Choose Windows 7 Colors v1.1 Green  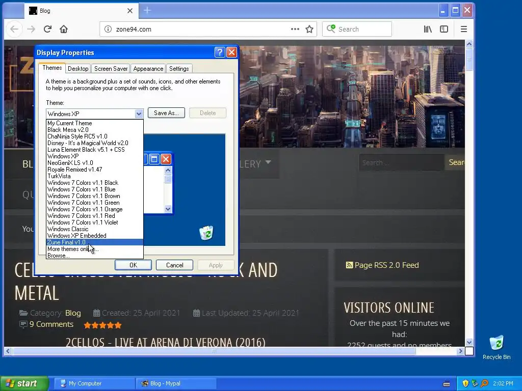coord(94,203)
